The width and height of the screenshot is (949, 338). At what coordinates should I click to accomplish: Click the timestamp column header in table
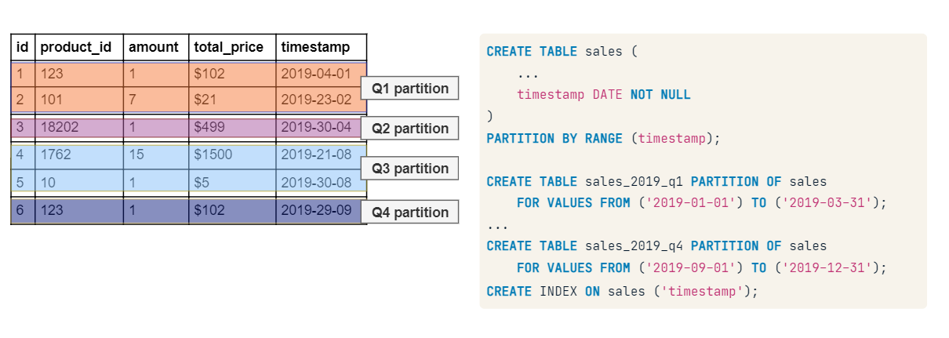point(315,47)
